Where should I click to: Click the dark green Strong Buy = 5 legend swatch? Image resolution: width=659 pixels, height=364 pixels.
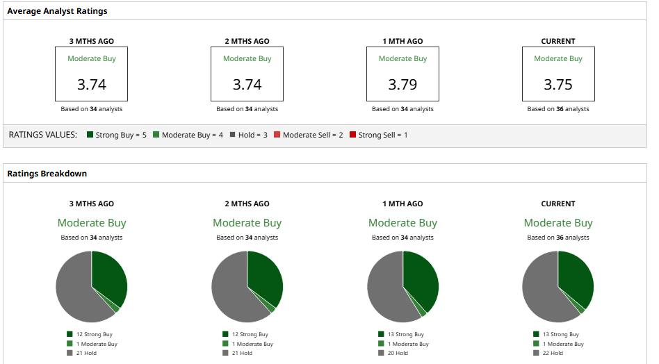90,135
